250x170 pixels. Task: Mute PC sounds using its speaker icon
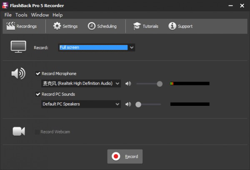pyautogui.click(x=128, y=104)
